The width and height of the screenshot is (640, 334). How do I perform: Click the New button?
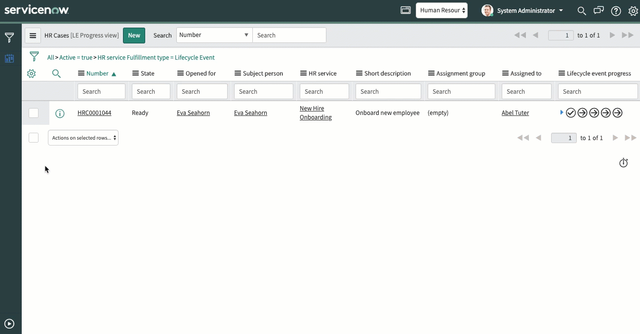coord(134,36)
